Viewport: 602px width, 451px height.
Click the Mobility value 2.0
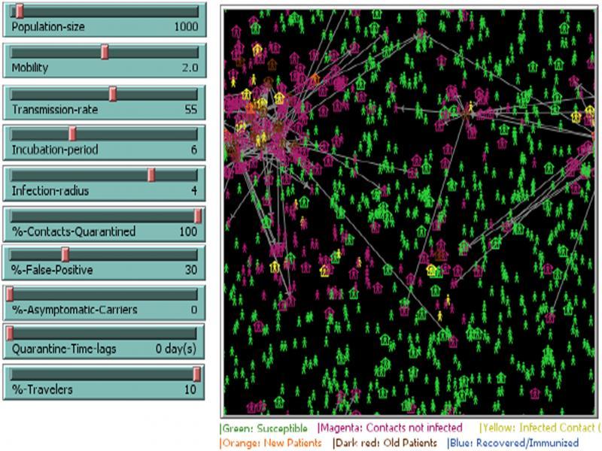189,68
